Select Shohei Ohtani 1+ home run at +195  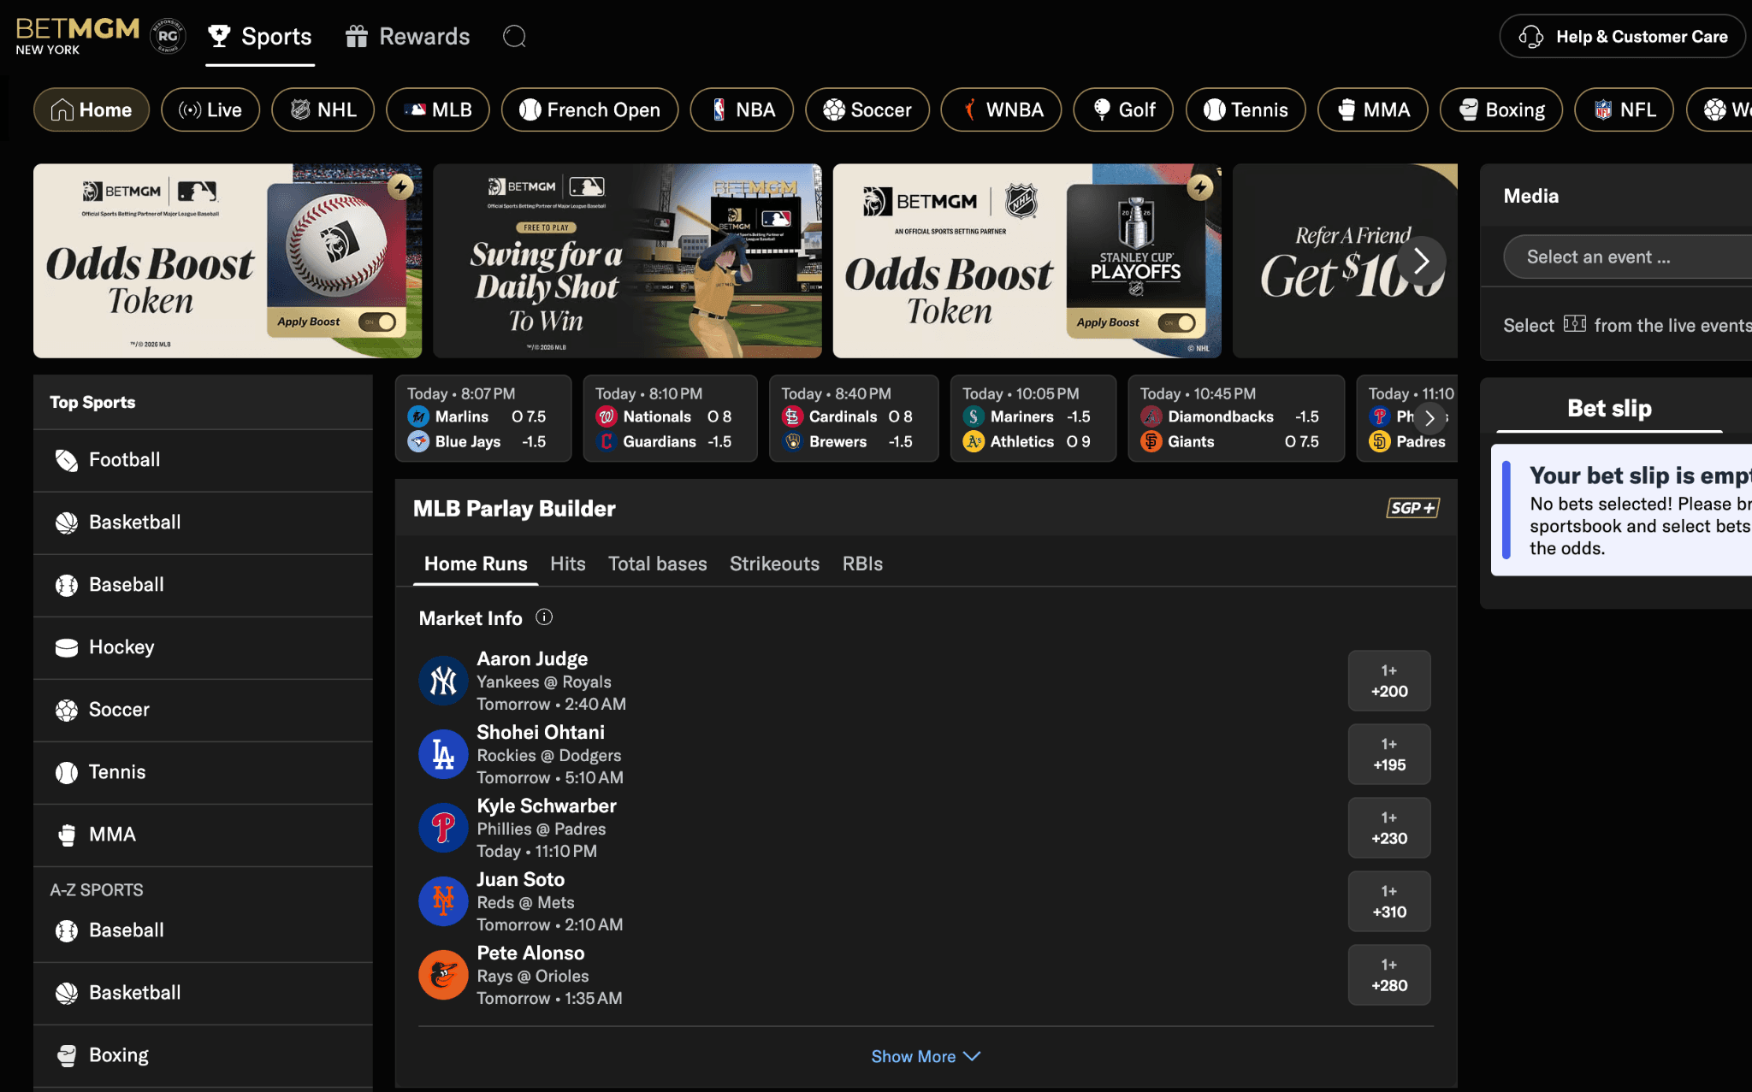[x=1389, y=754]
